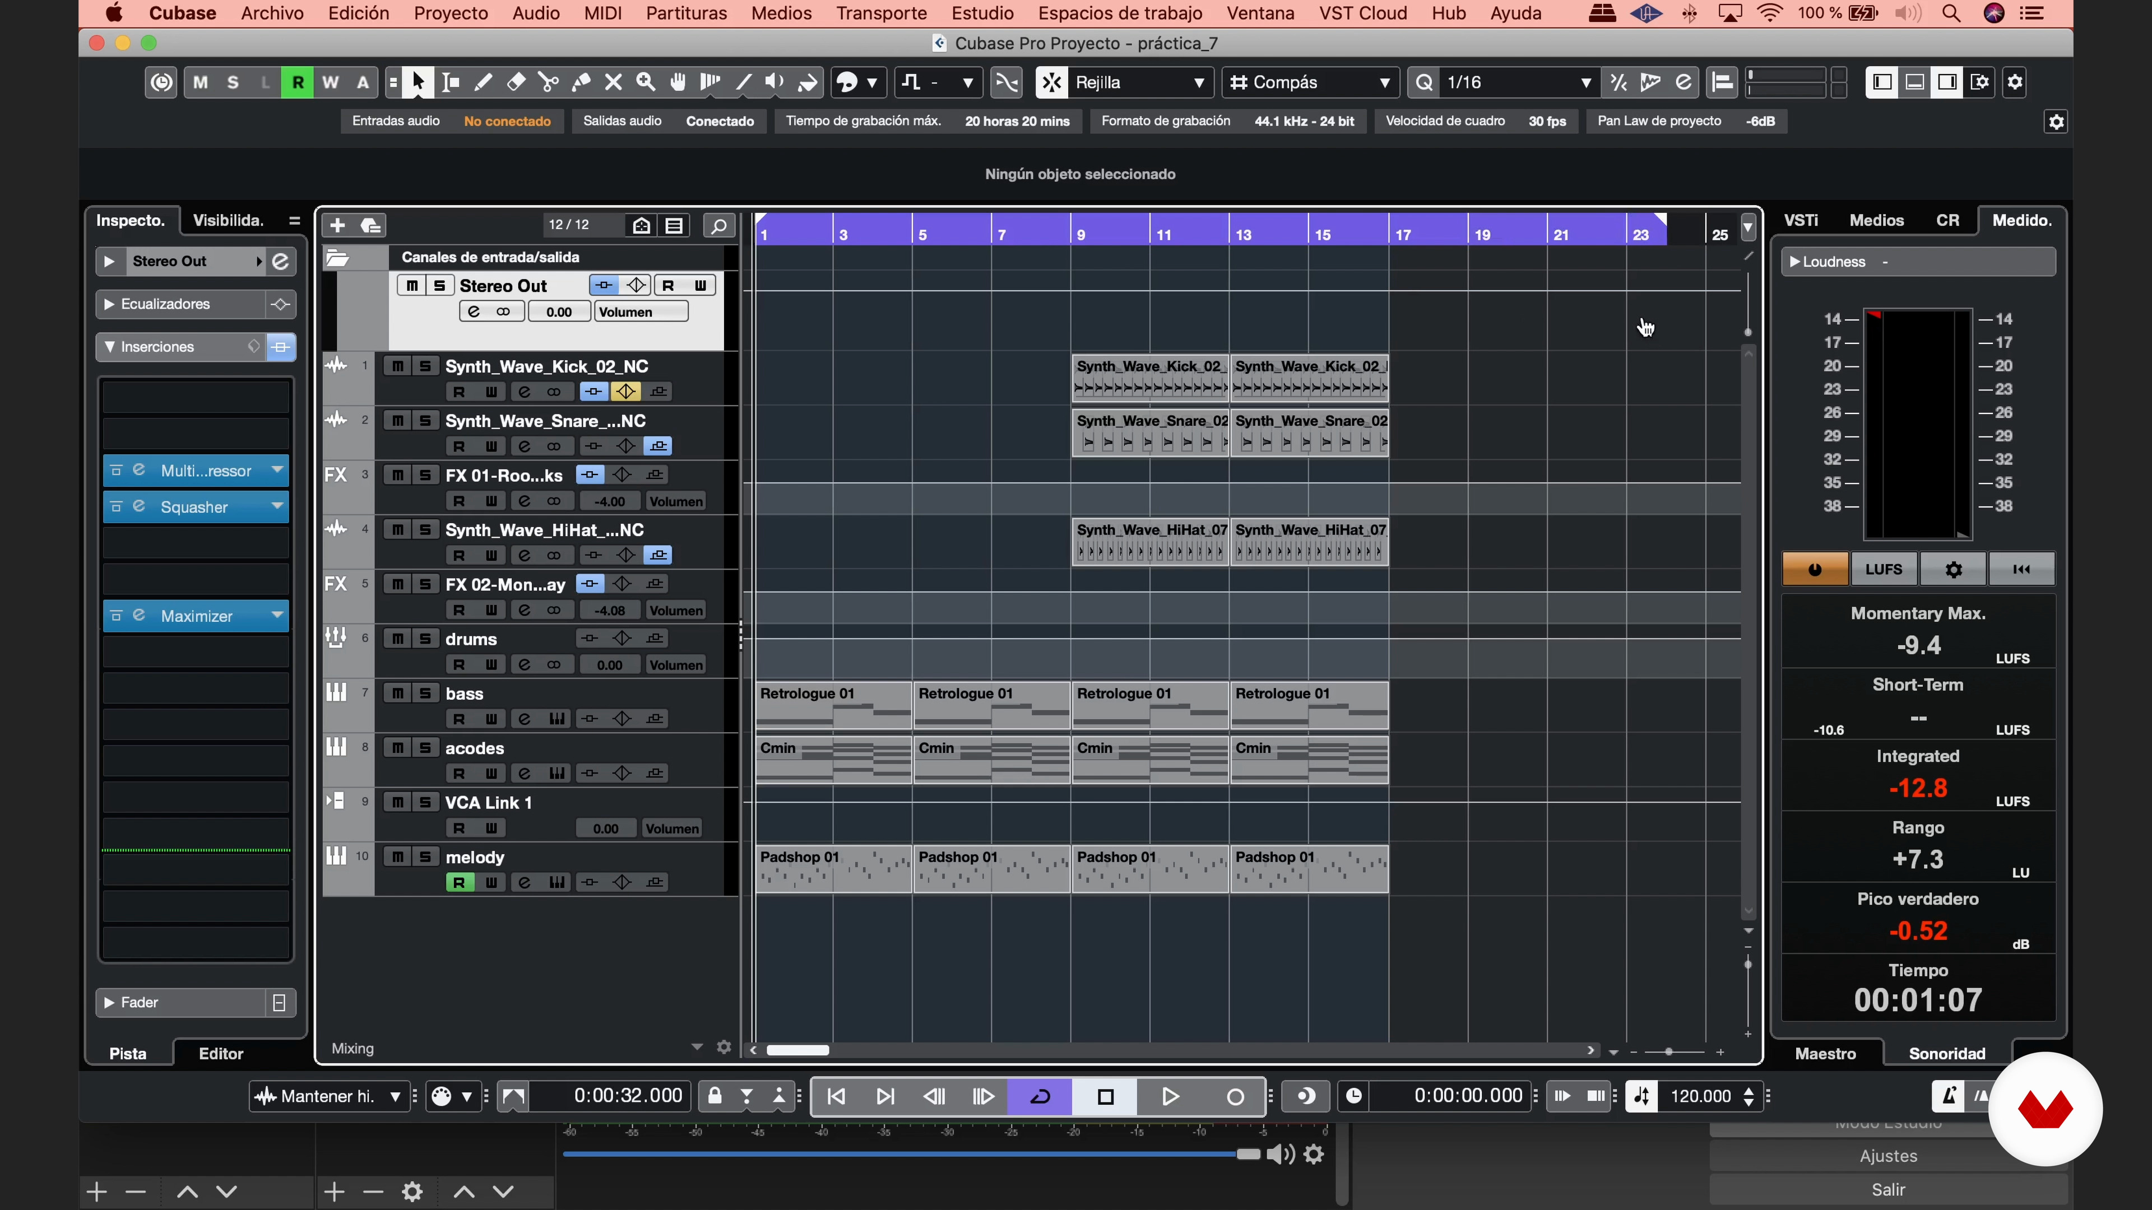
Task: Open loudness meter settings gear
Action: point(1952,570)
